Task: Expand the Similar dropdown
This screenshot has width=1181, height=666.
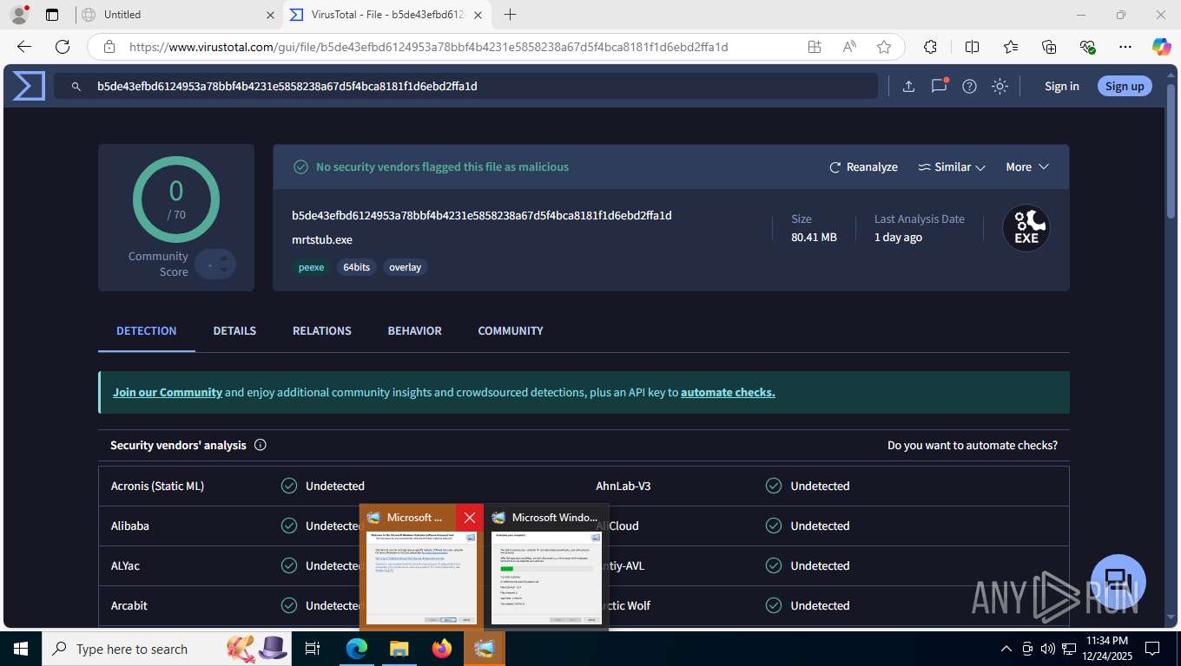Action: (952, 166)
